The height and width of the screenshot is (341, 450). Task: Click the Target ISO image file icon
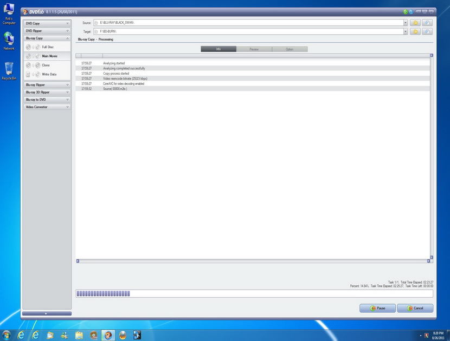pos(428,32)
